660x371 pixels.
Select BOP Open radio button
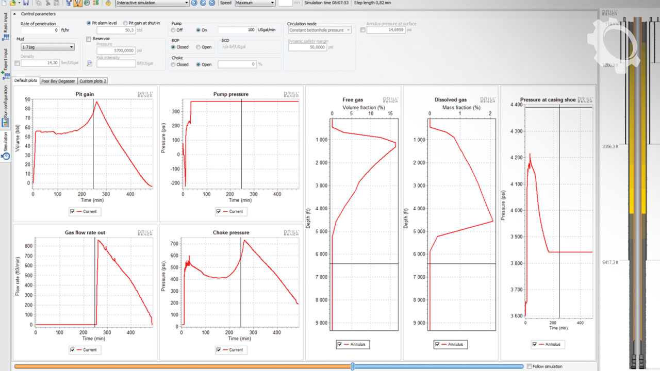pyautogui.click(x=199, y=47)
